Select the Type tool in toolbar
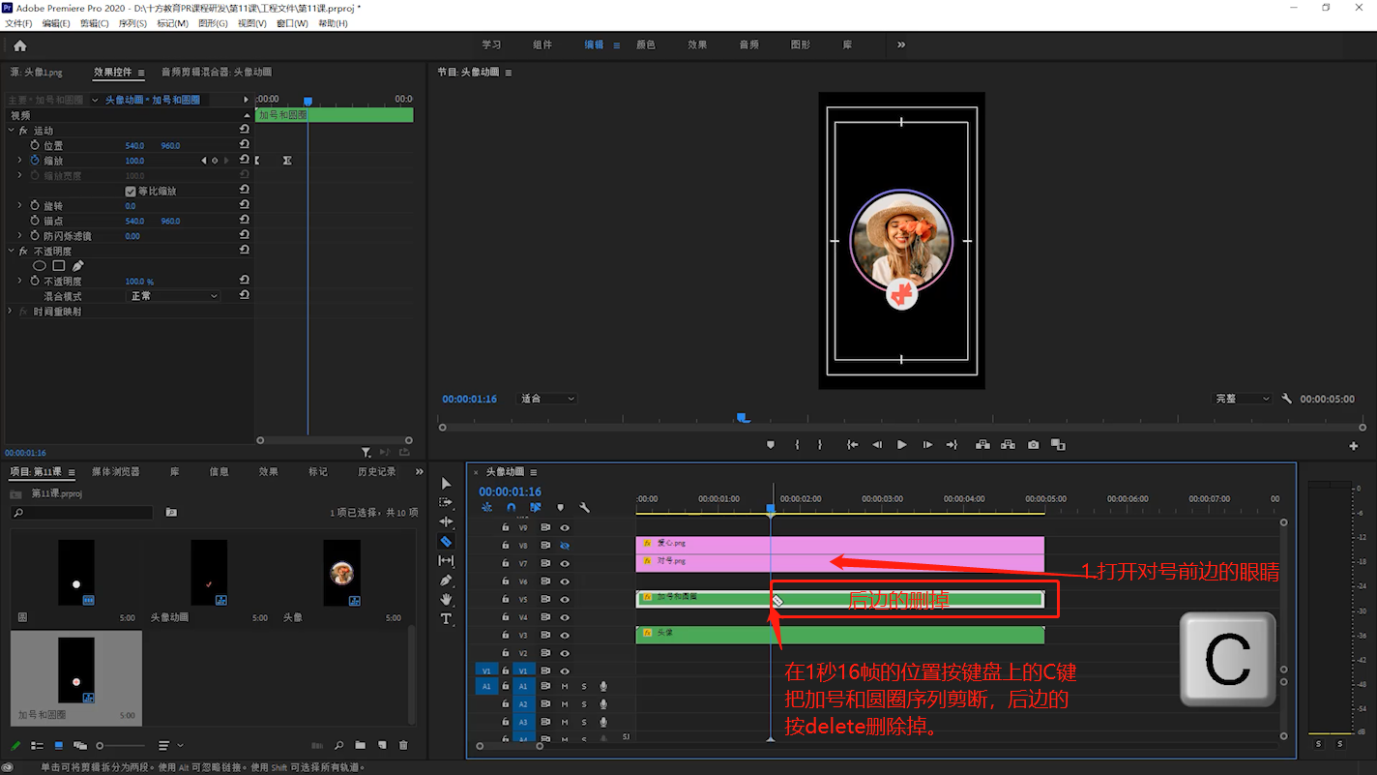 (446, 619)
